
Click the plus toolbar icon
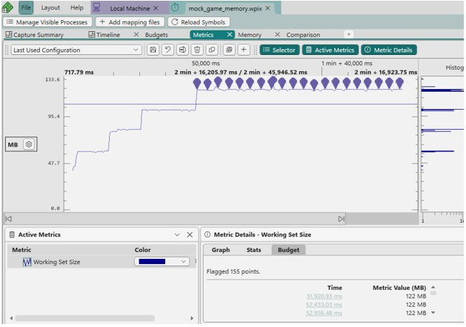(x=244, y=50)
